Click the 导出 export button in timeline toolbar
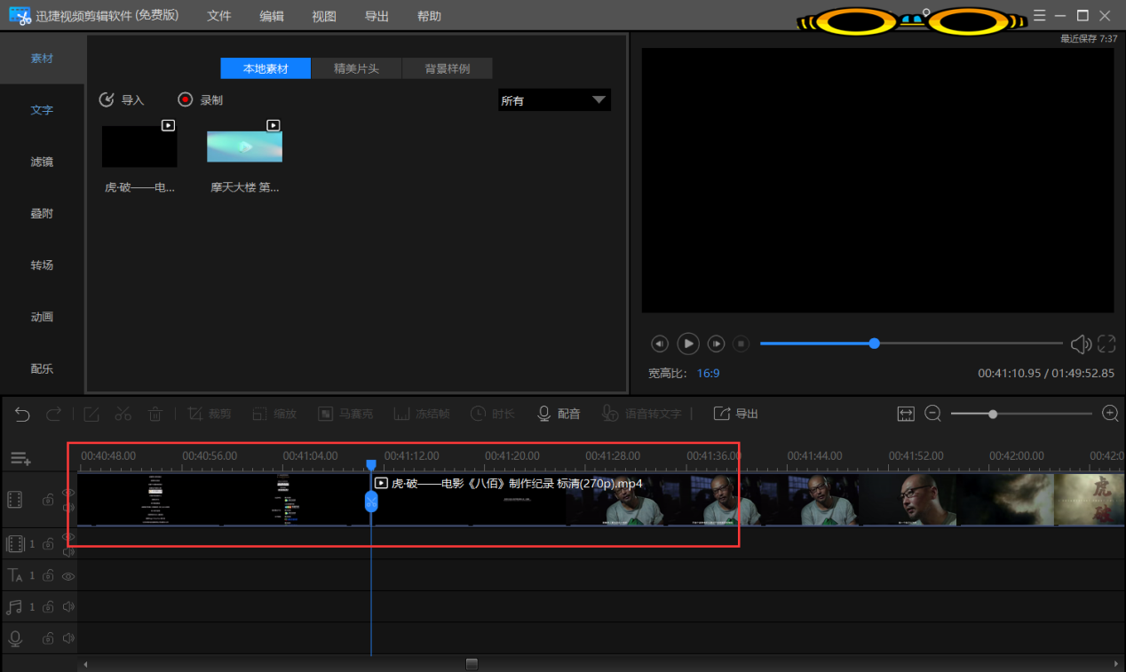This screenshot has width=1126, height=672. (x=736, y=414)
